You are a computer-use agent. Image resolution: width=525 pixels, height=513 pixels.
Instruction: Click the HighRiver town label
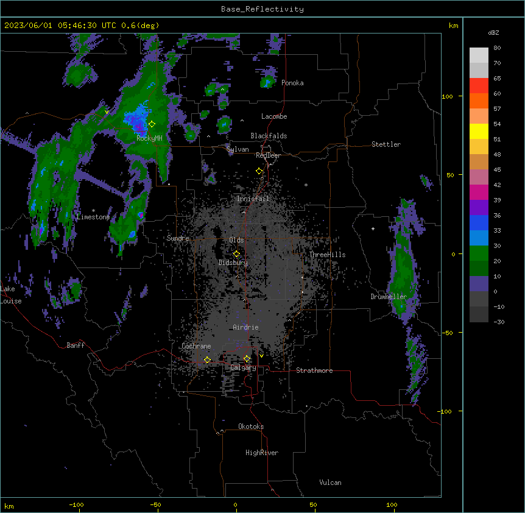[262, 453]
